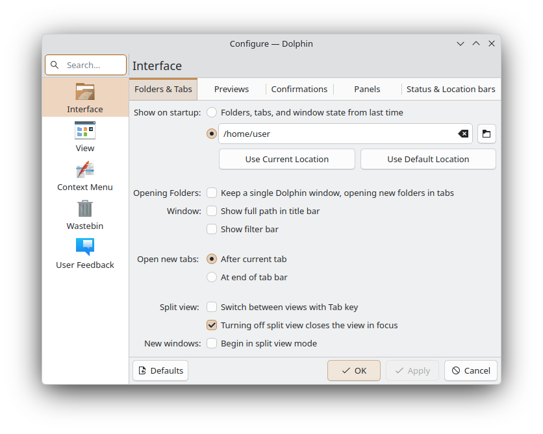Enable Show filter bar checkbox
543x434 pixels.
tap(212, 229)
